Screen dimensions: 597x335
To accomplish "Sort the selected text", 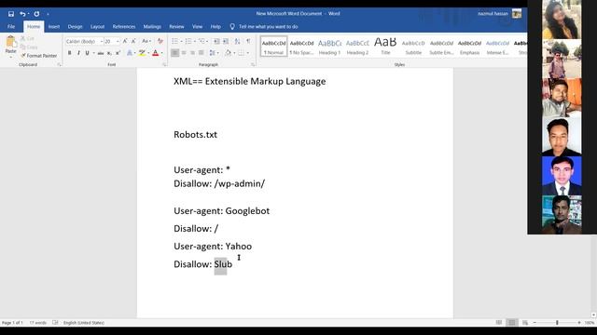I will [237, 41].
